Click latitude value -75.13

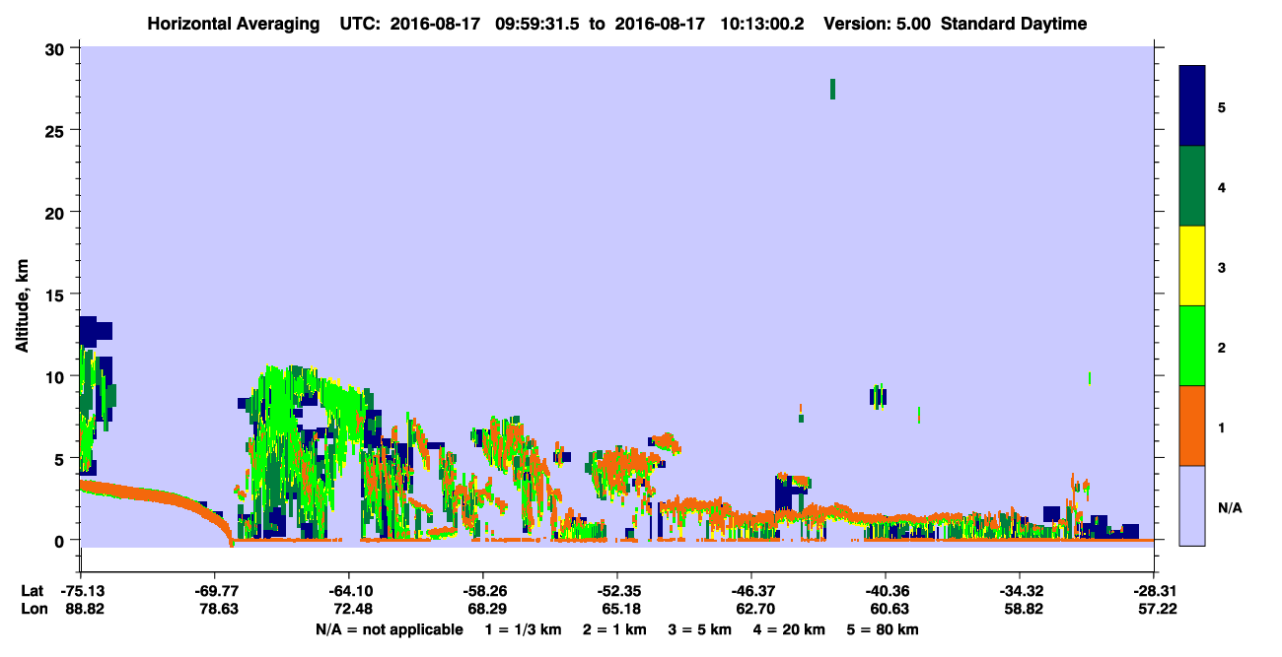pos(84,591)
